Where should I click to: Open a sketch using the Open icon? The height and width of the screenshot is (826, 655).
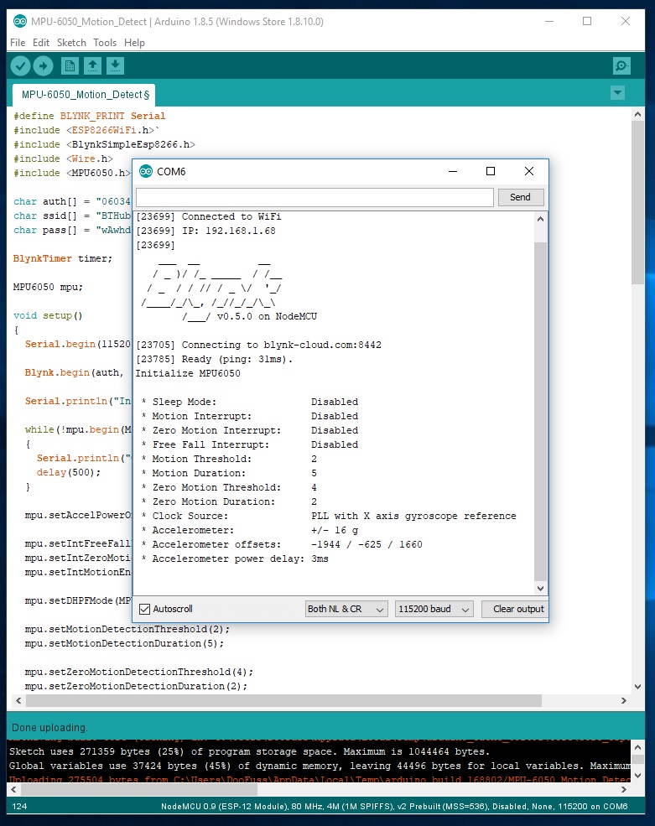tap(92, 66)
